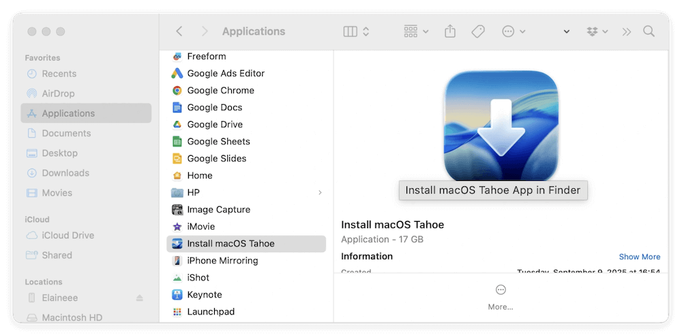Eject the Elaineee device
The height and width of the screenshot is (336, 682).
coord(139,298)
